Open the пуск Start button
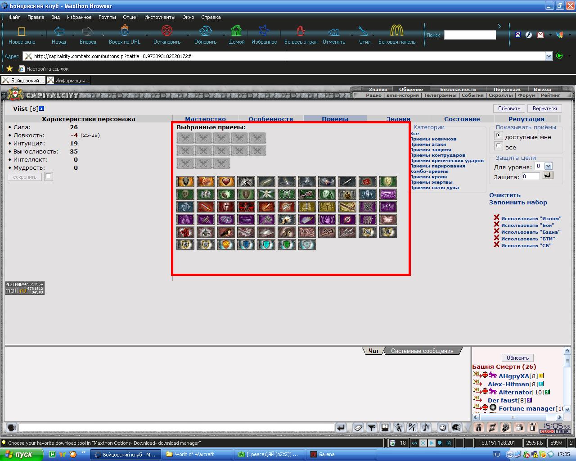This screenshot has width=576, height=461. [22, 454]
